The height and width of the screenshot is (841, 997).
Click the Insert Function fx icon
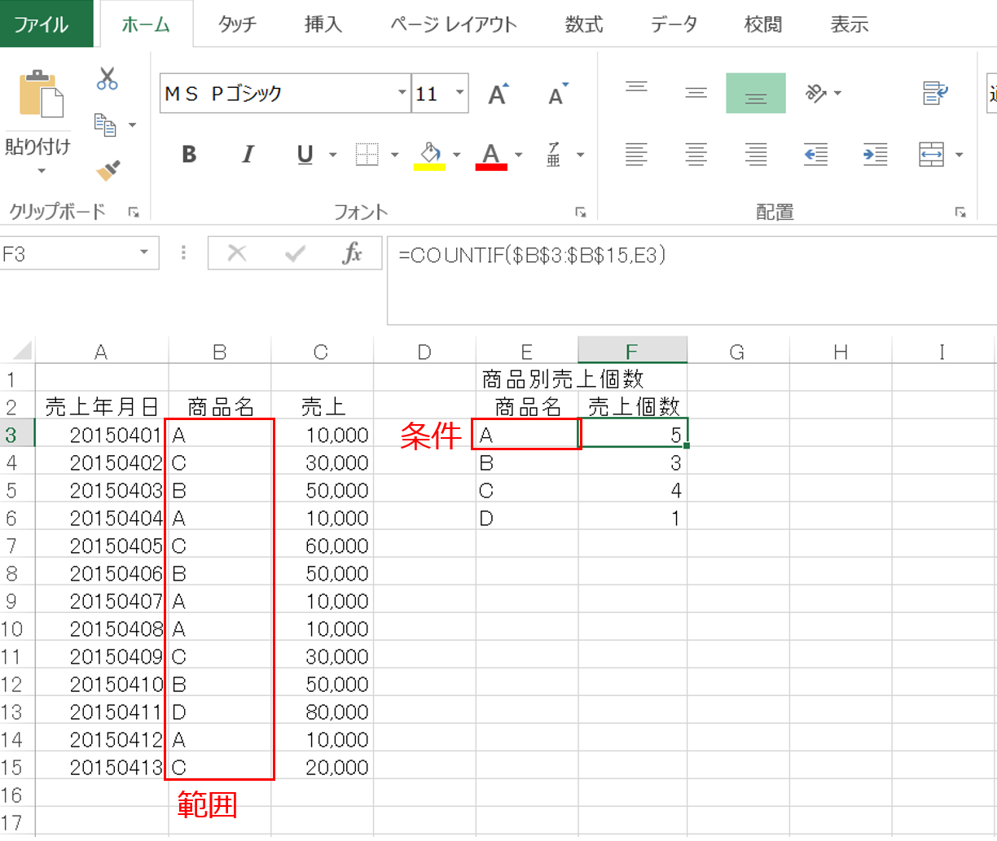tap(352, 253)
